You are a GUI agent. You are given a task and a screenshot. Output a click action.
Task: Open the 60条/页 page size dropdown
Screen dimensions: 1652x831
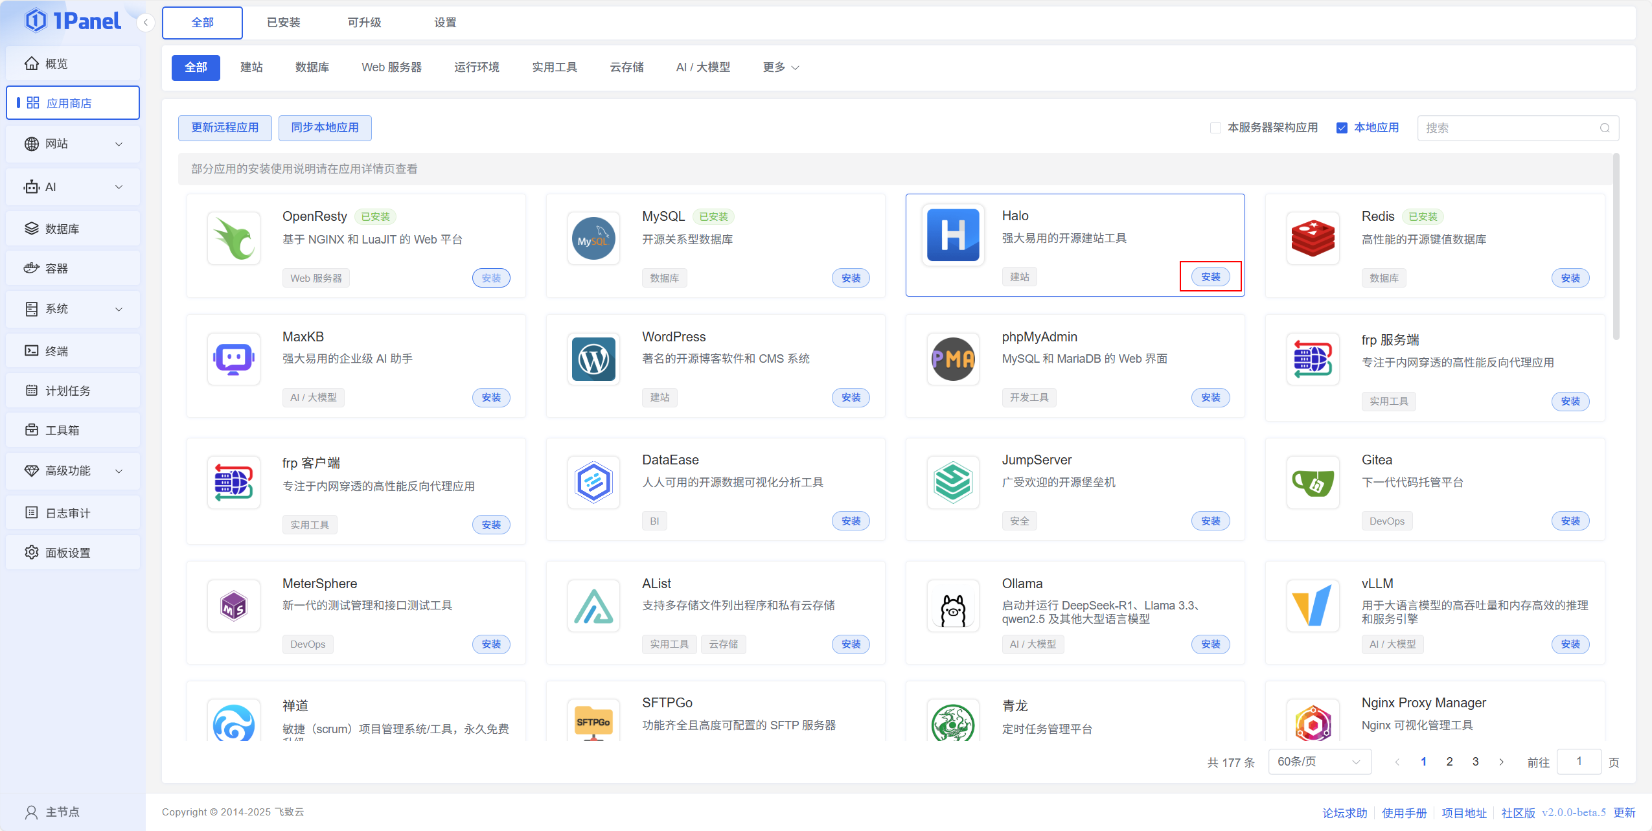[x=1320, y=762]
